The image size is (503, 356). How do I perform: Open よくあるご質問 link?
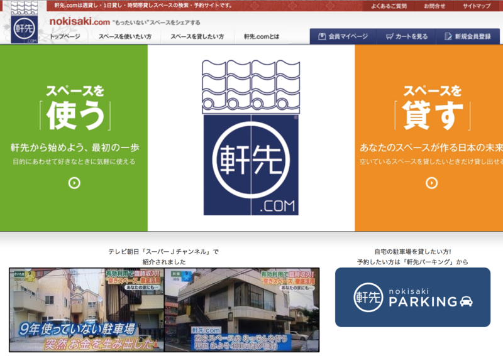tap(389, 6)
